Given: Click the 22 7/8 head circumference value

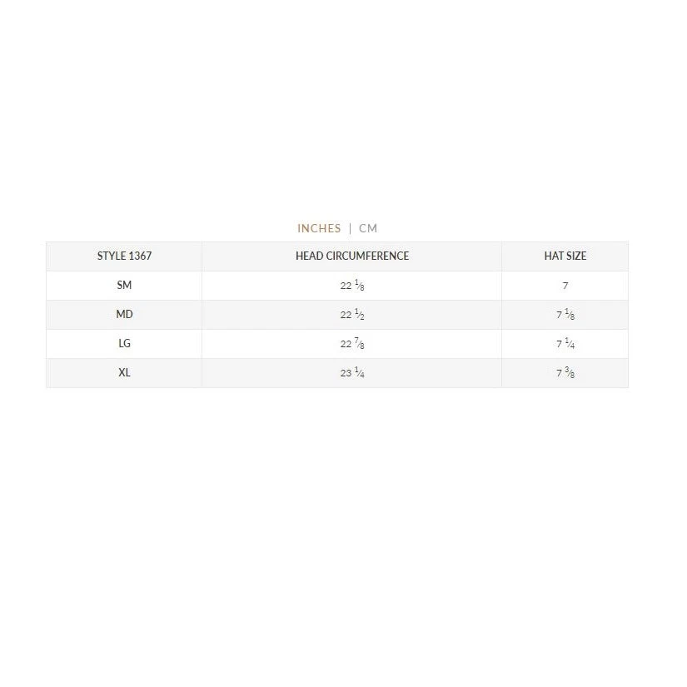Looking at the screenshot, I should (352, 344).
